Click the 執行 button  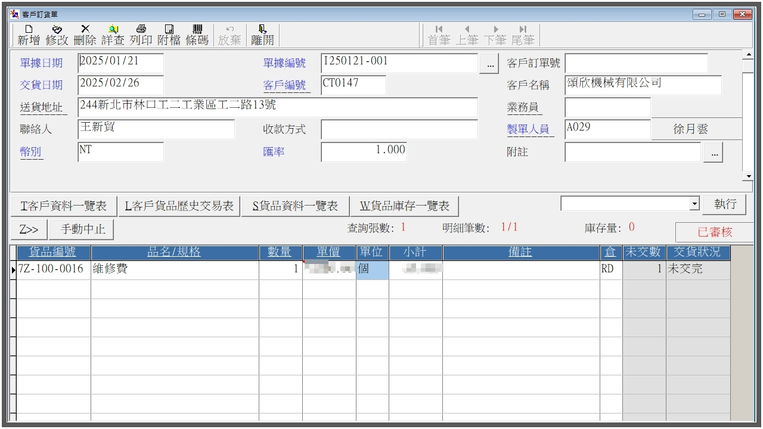pyautogui.click(x=725, y=204)
